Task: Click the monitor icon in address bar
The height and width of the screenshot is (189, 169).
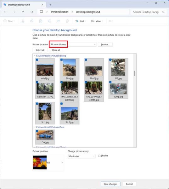Action: 41,12
